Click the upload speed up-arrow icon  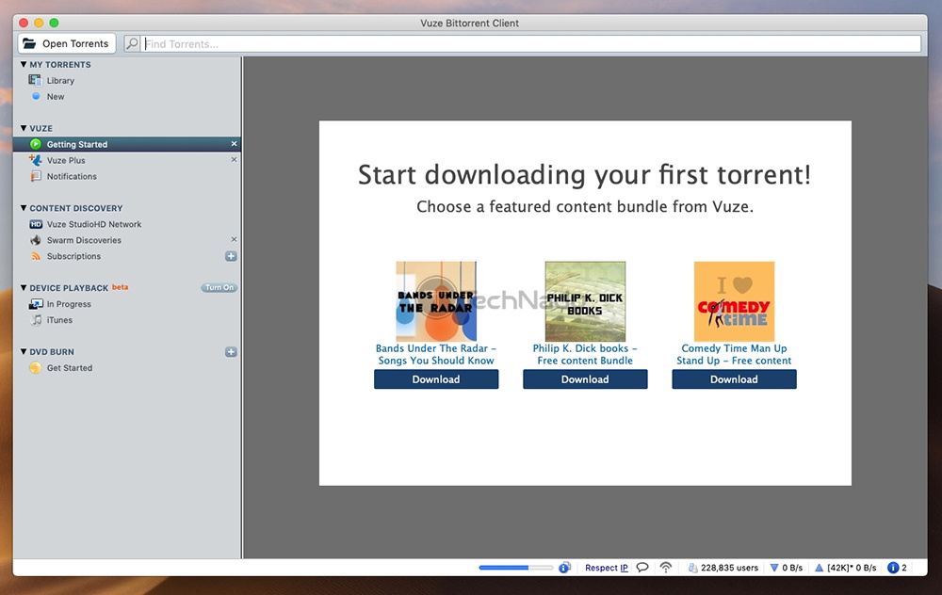tap(819, 568)
